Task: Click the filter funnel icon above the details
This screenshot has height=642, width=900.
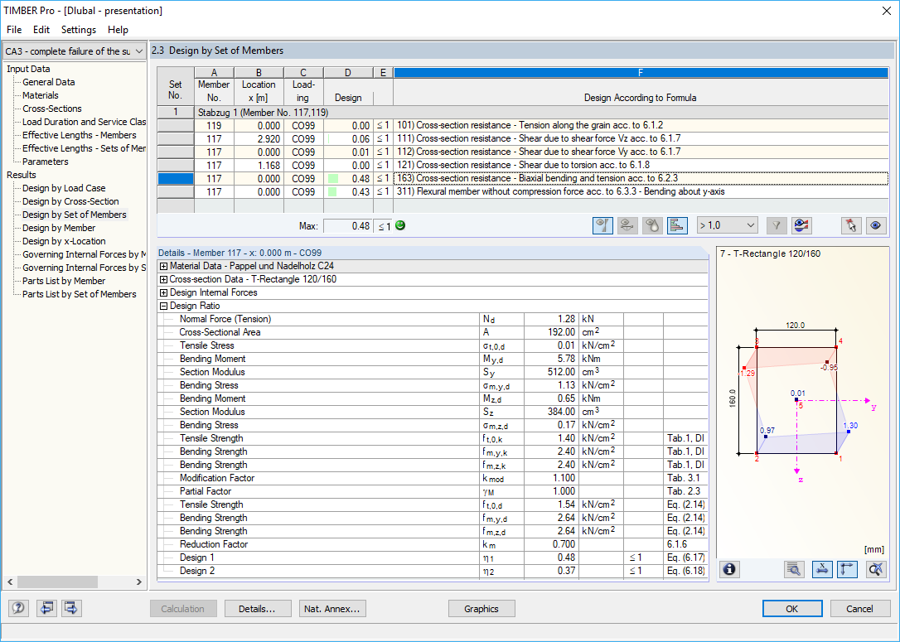Action: (x=777, y=224)
